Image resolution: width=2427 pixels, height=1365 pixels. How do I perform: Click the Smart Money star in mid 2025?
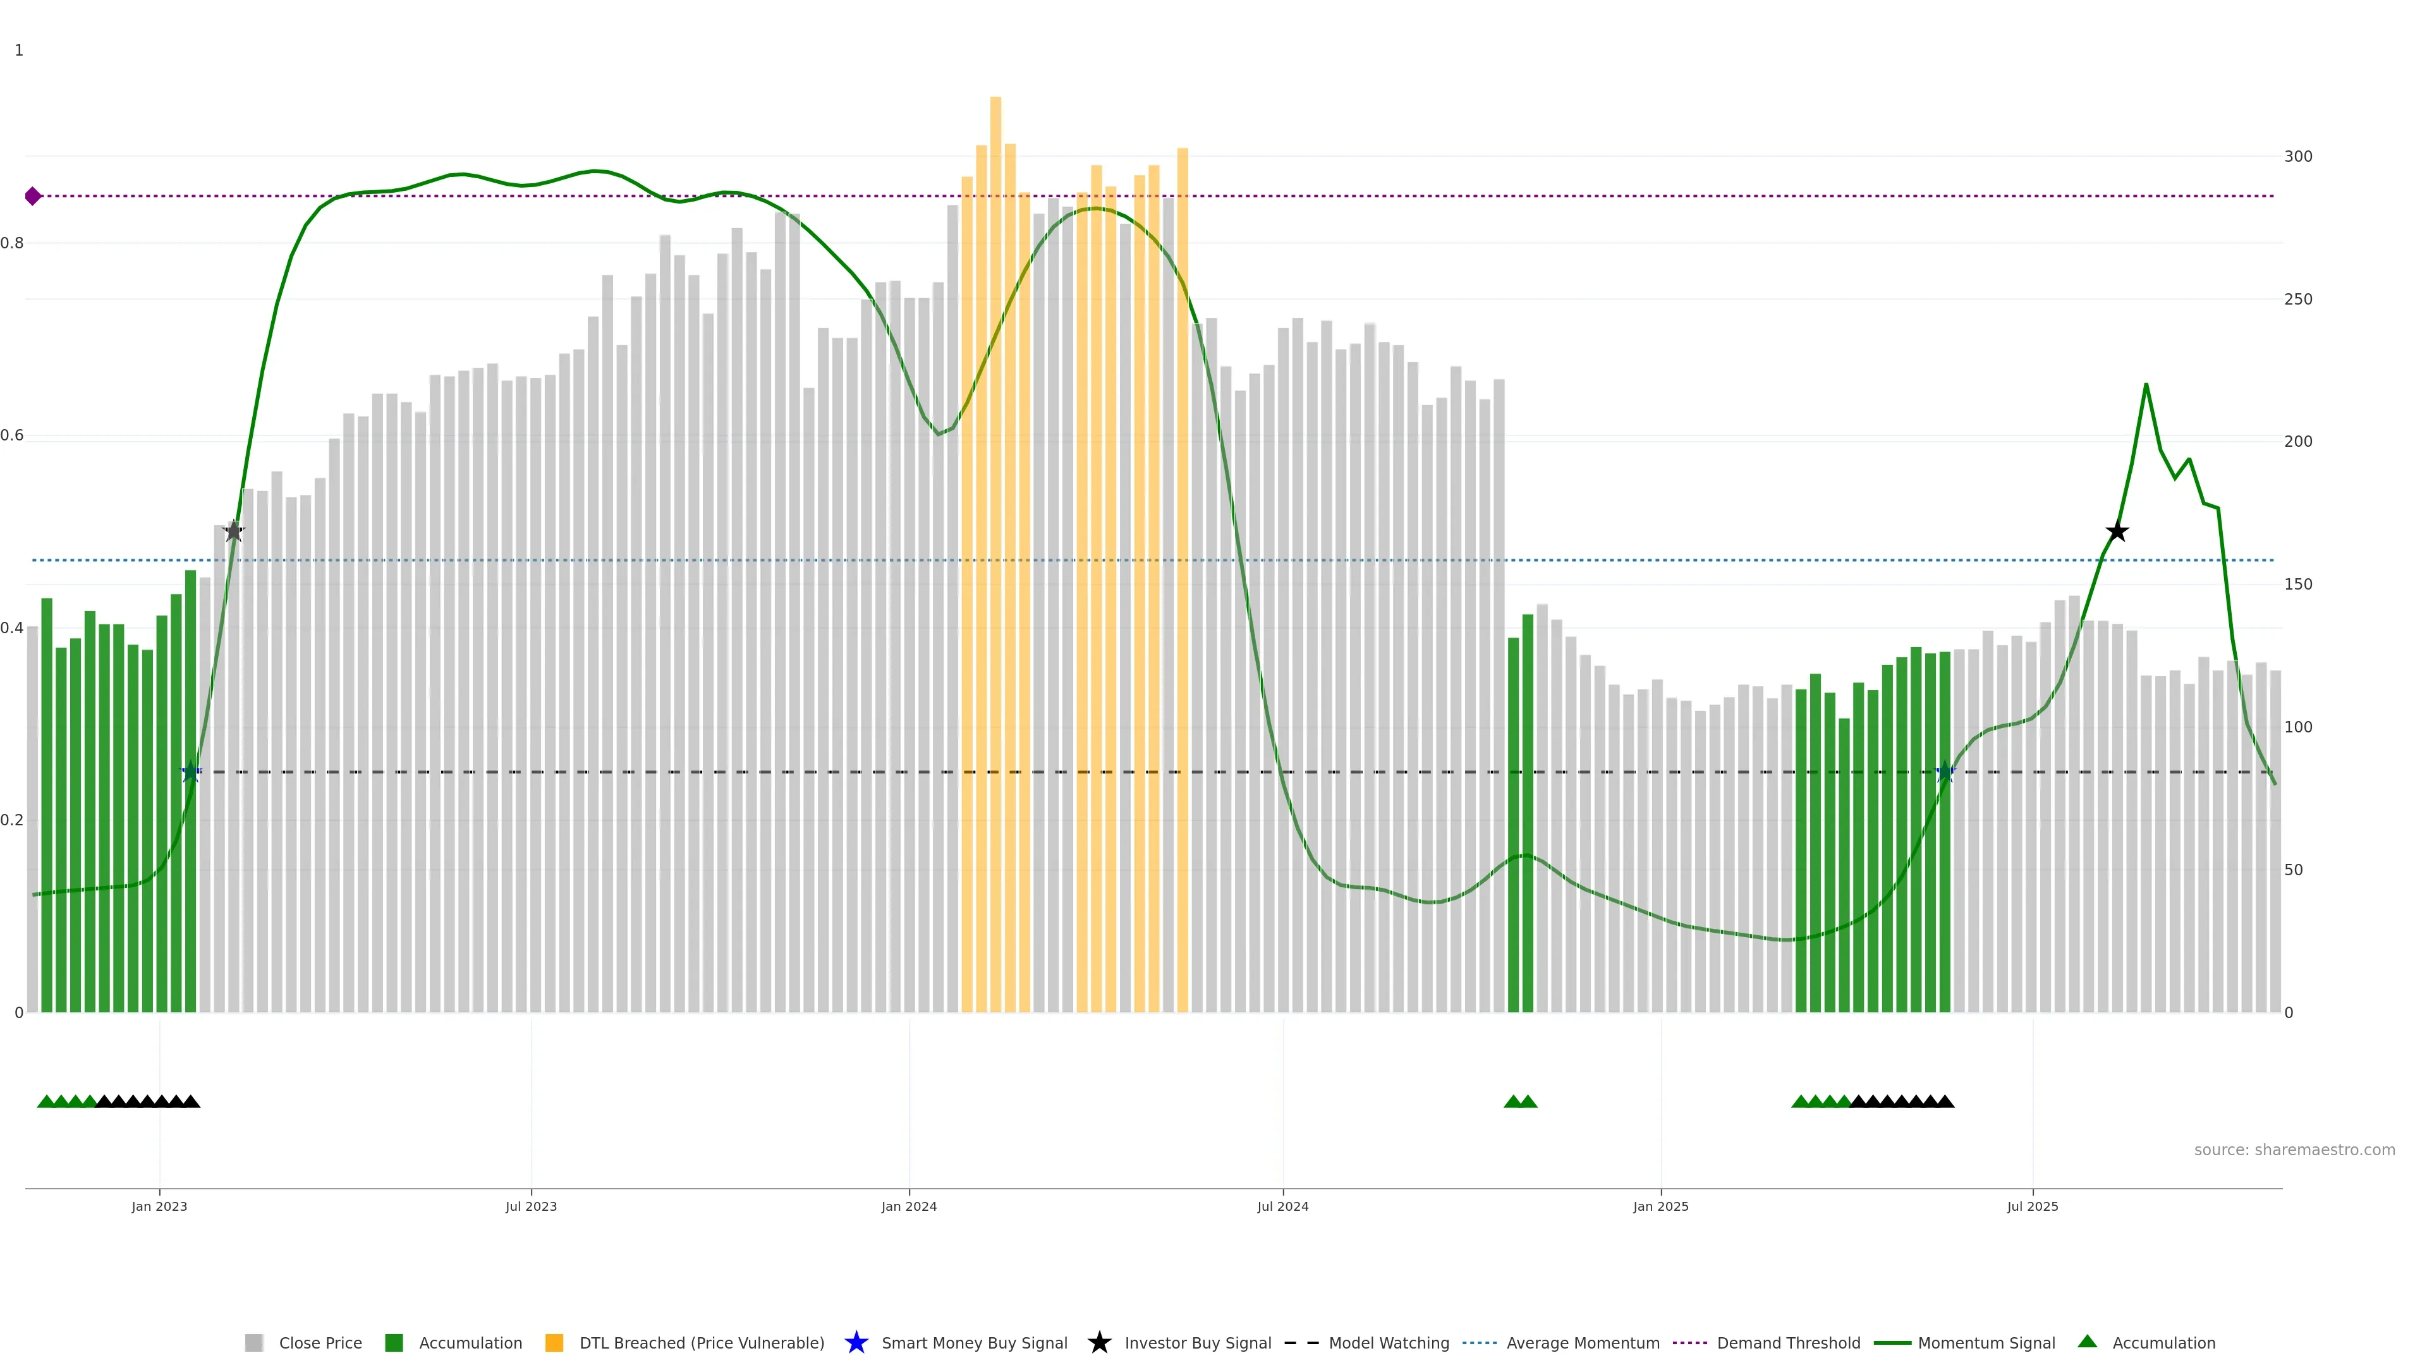click(x=1945, y=772)
